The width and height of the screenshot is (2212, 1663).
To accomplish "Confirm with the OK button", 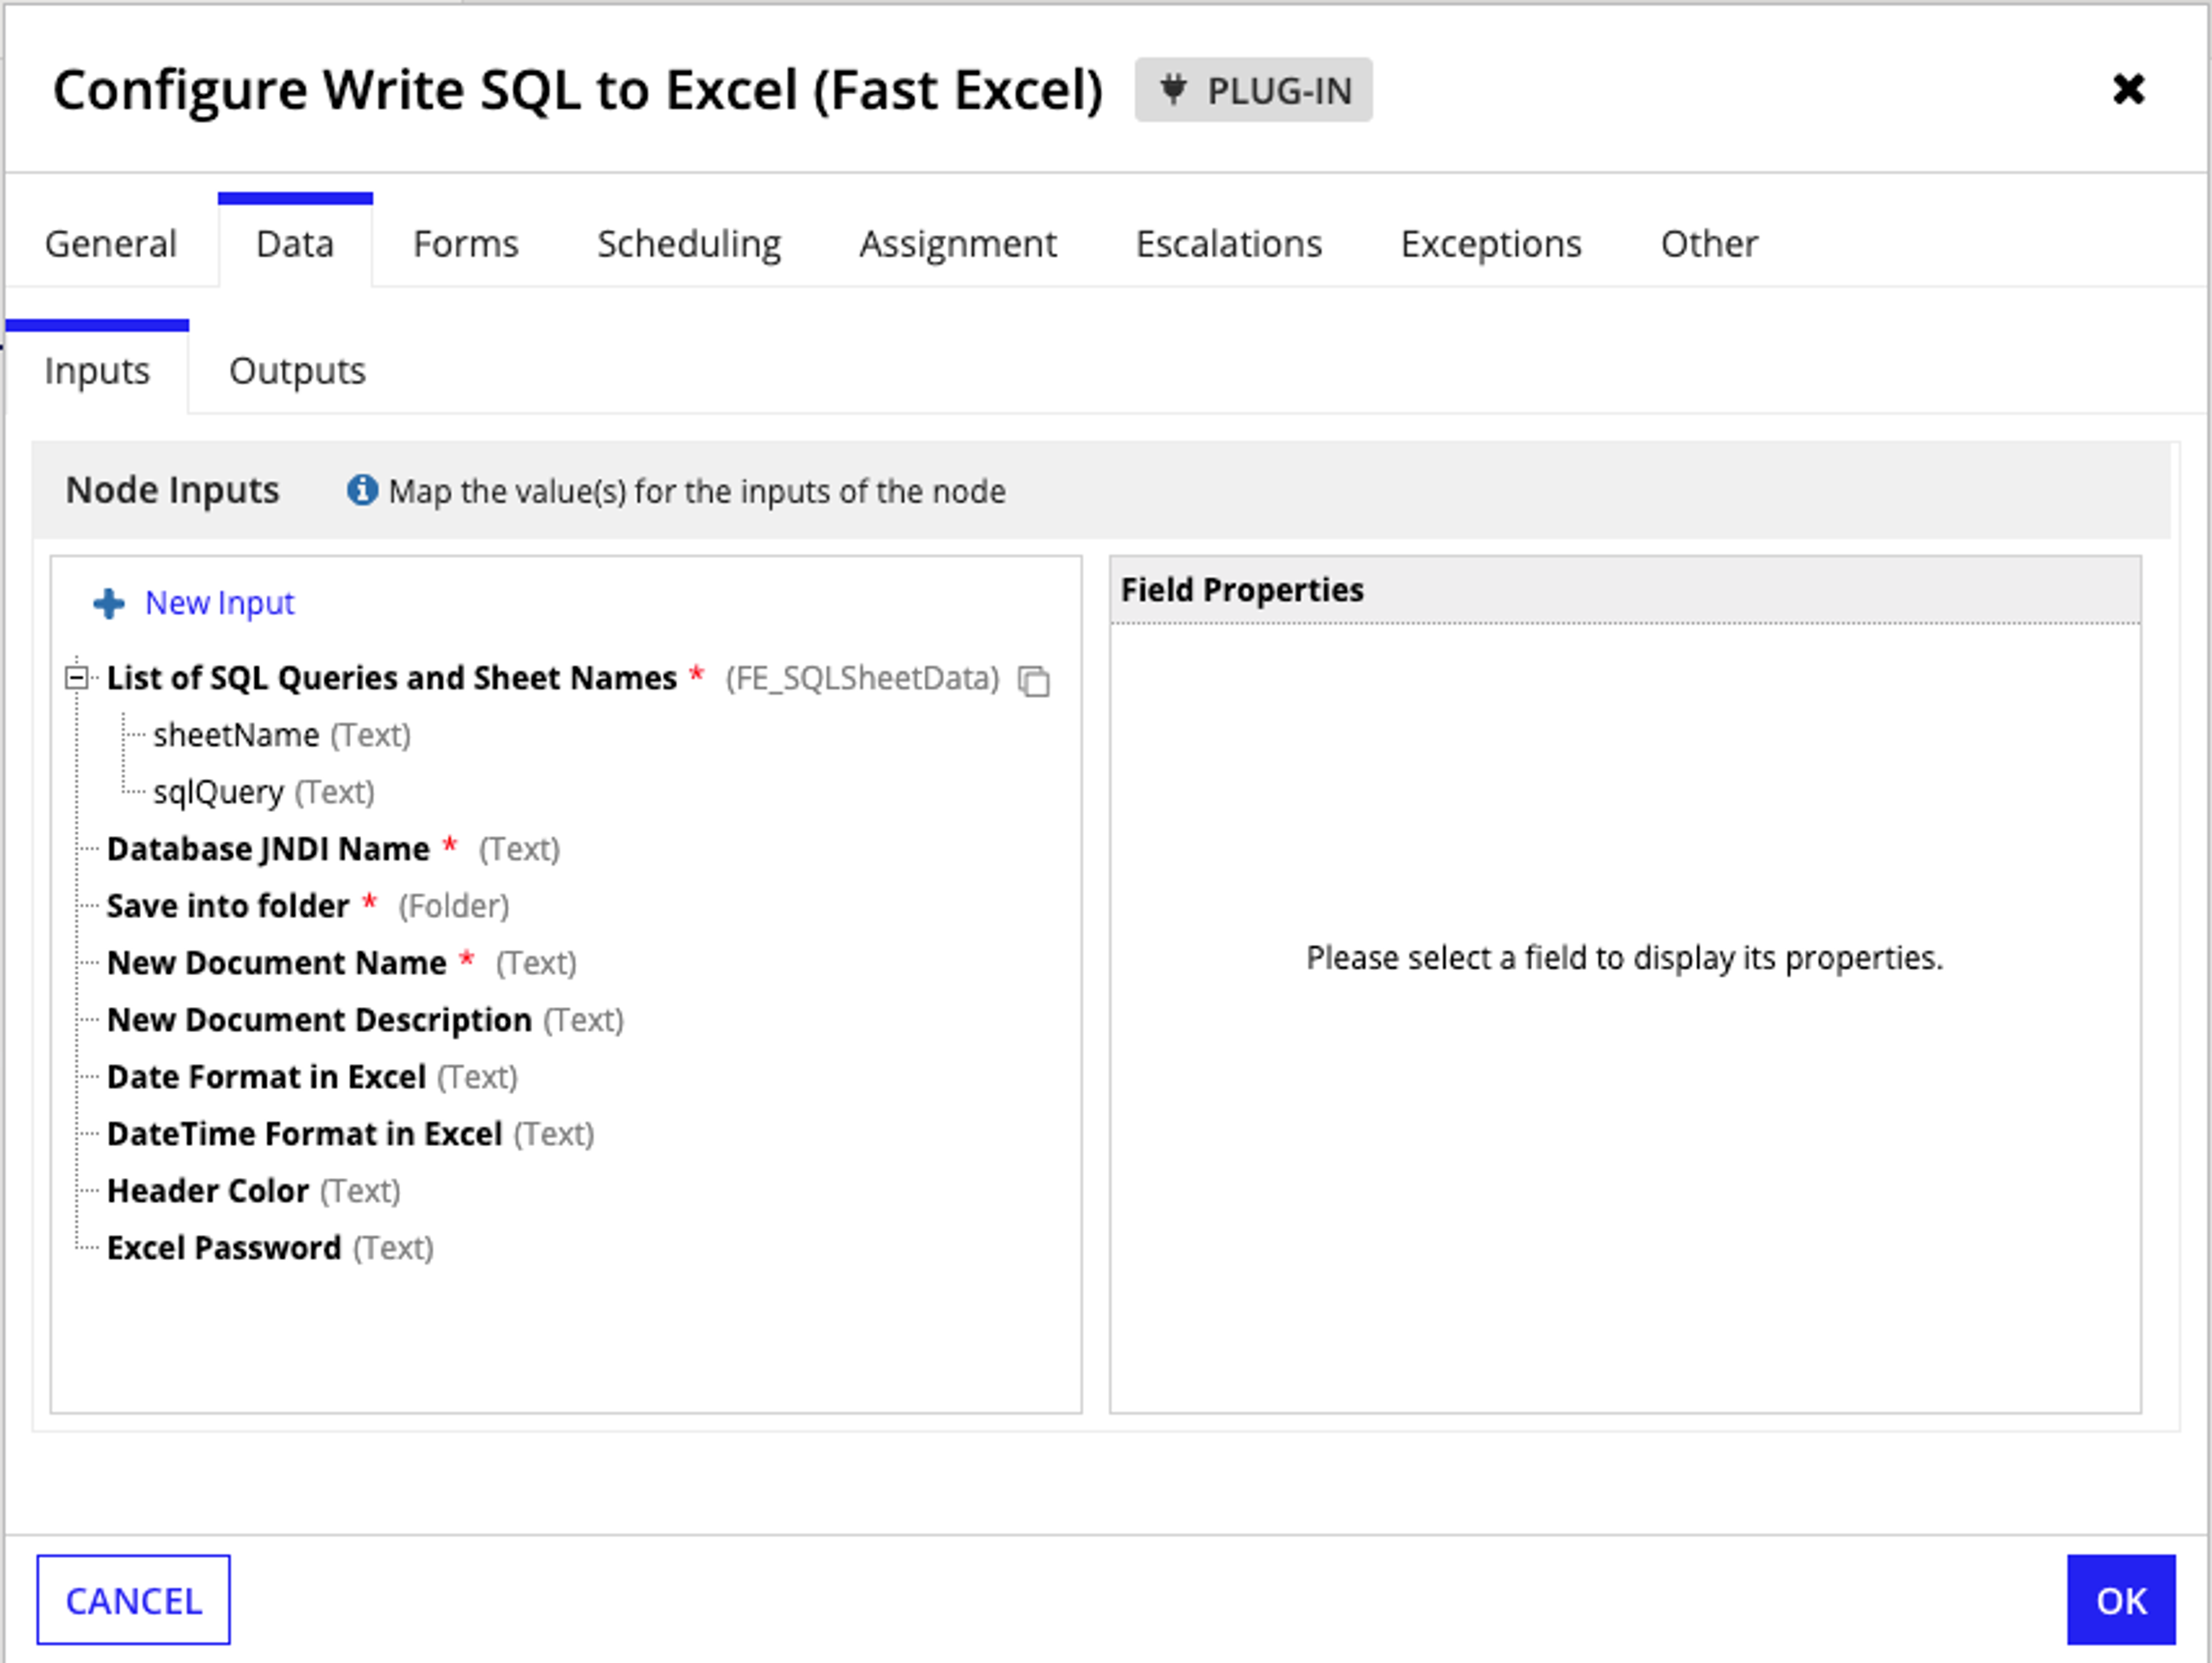I will (x=2121, y=1600).
